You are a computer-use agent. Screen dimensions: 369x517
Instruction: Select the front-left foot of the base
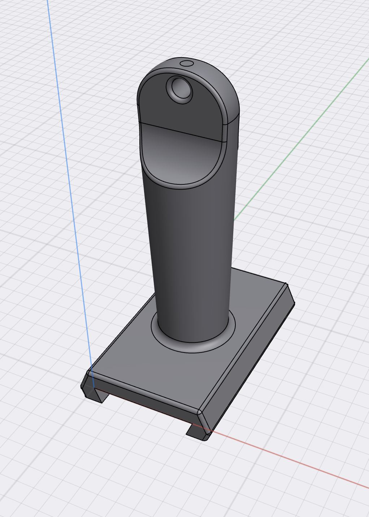(95, 394)
